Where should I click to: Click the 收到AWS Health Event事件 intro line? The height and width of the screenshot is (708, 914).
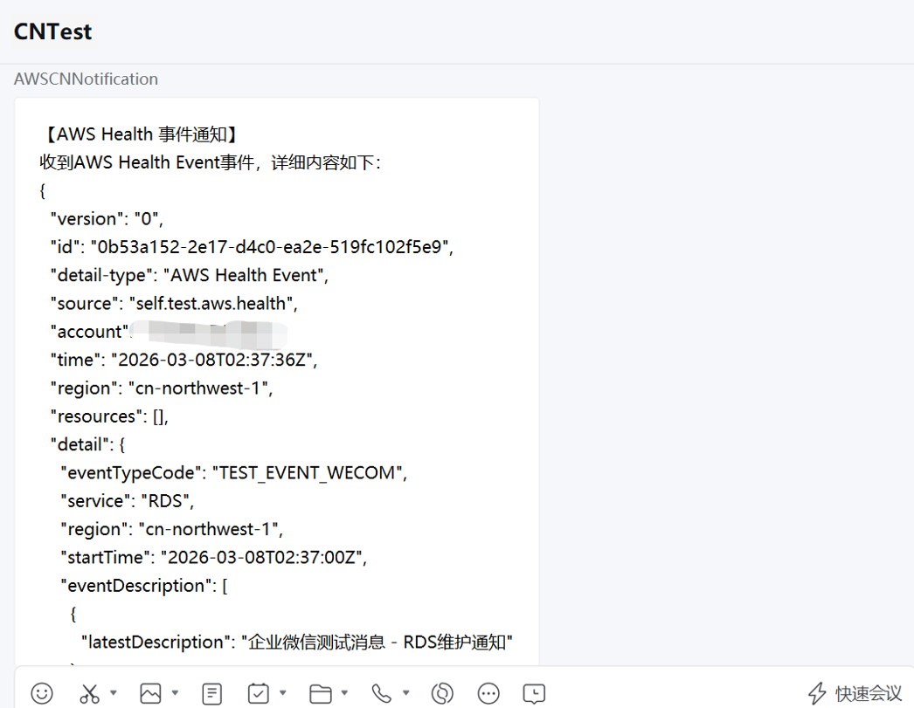click(211, 162)
